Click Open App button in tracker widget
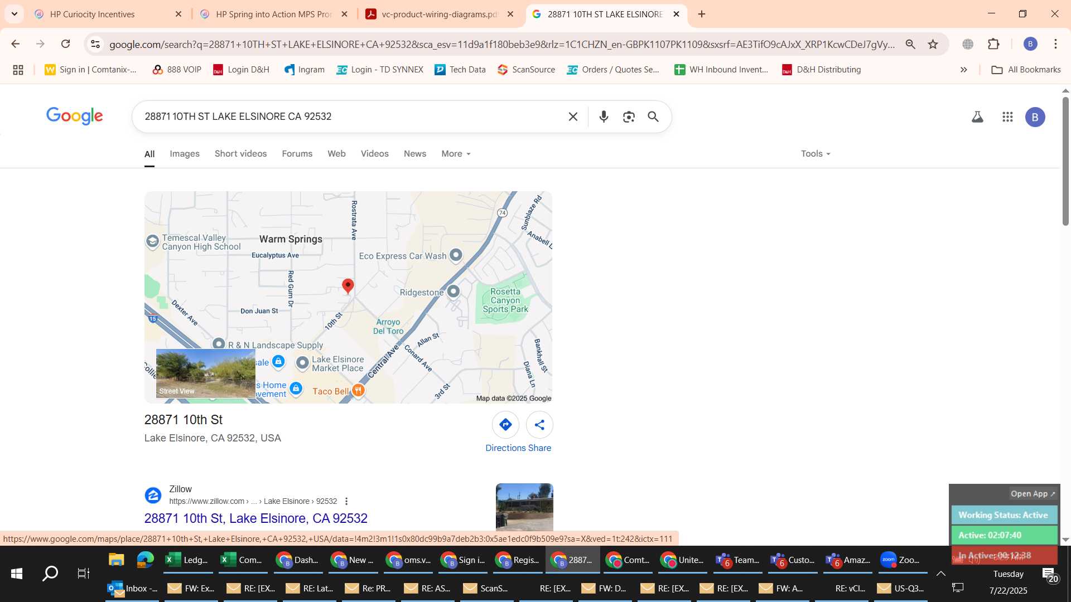This screenshot has height=602, width=1071. (x=1033, y=494)
